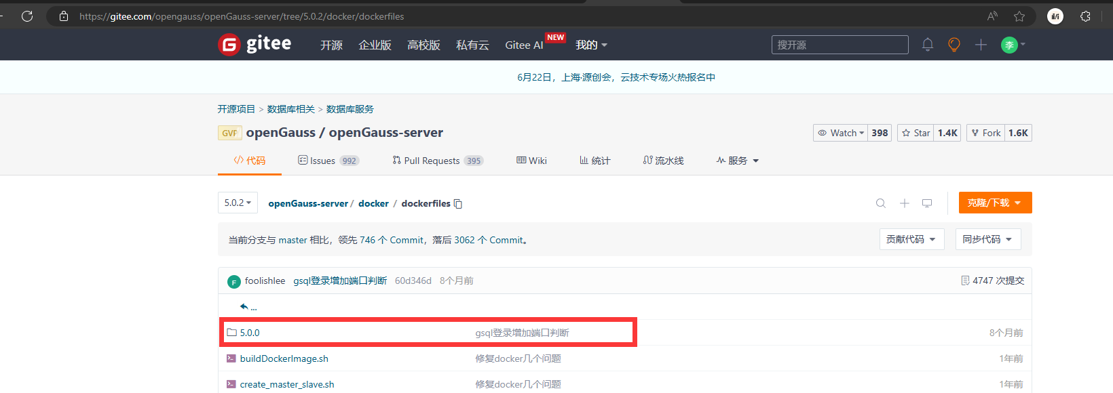1113x393 pixels.
Task: Open the foolishlee author link
Action: coord(265,281)
